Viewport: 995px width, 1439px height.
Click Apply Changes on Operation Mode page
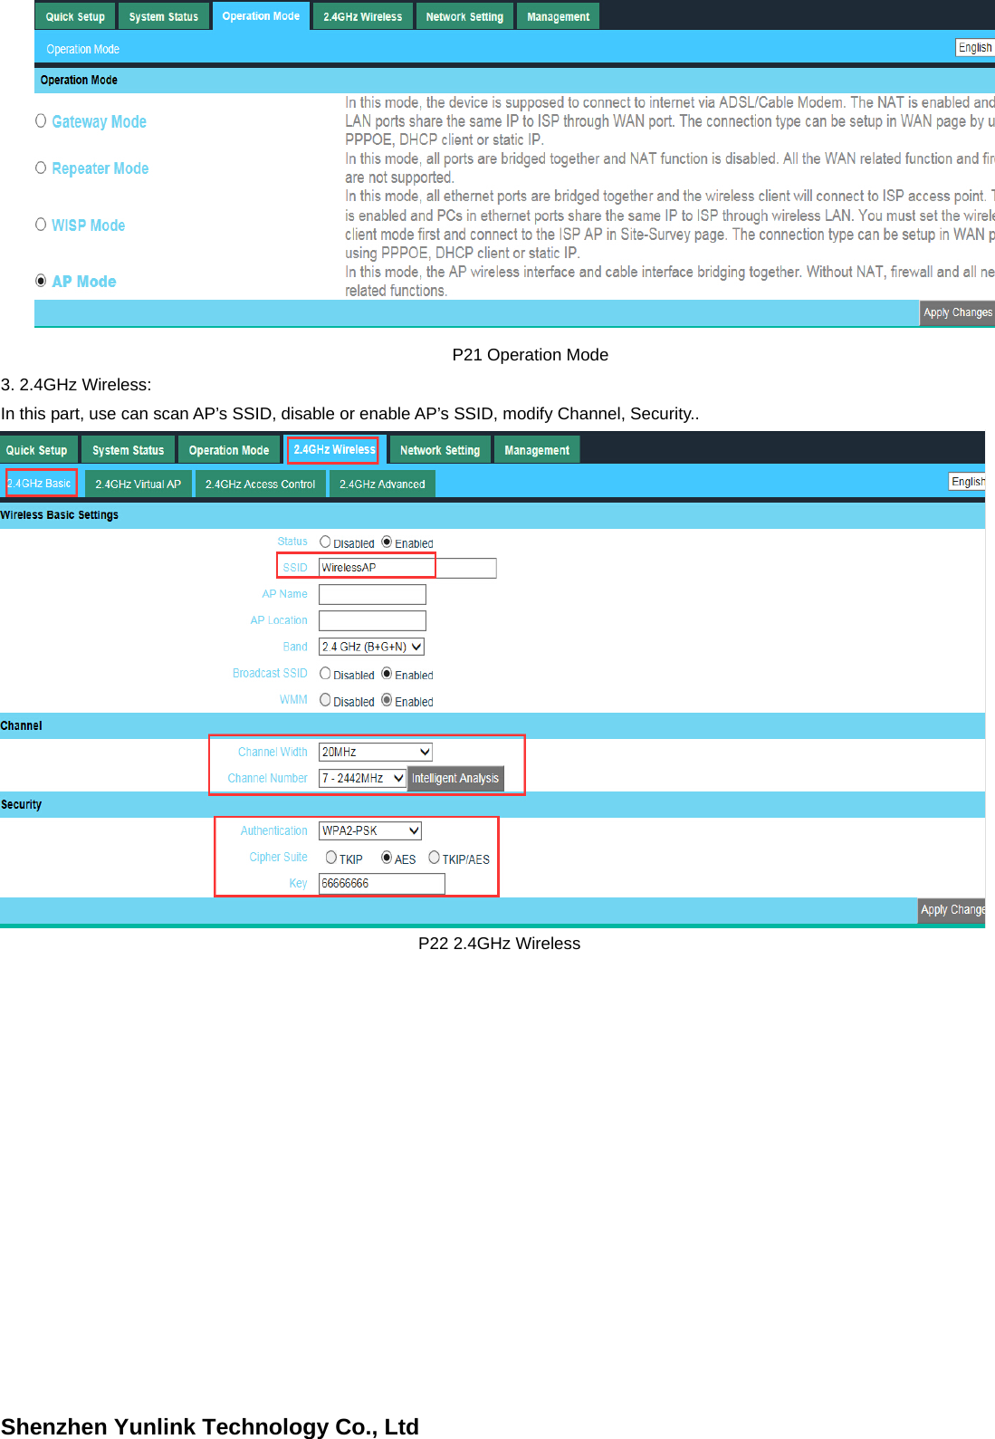pos(957,312)
